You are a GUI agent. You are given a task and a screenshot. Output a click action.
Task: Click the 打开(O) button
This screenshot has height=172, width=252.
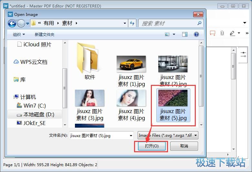152,146
